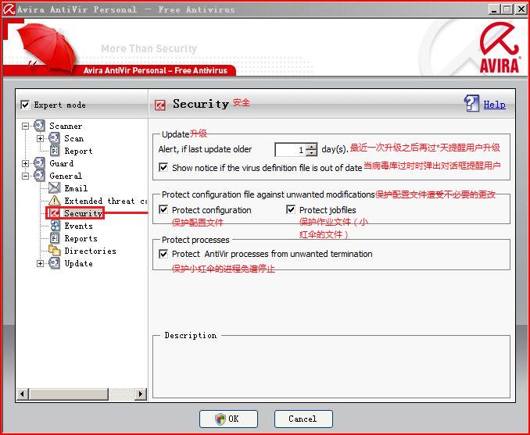Select the Scan tree item
The width and height of the screenshot is (530, 435).
pos(73,138)
